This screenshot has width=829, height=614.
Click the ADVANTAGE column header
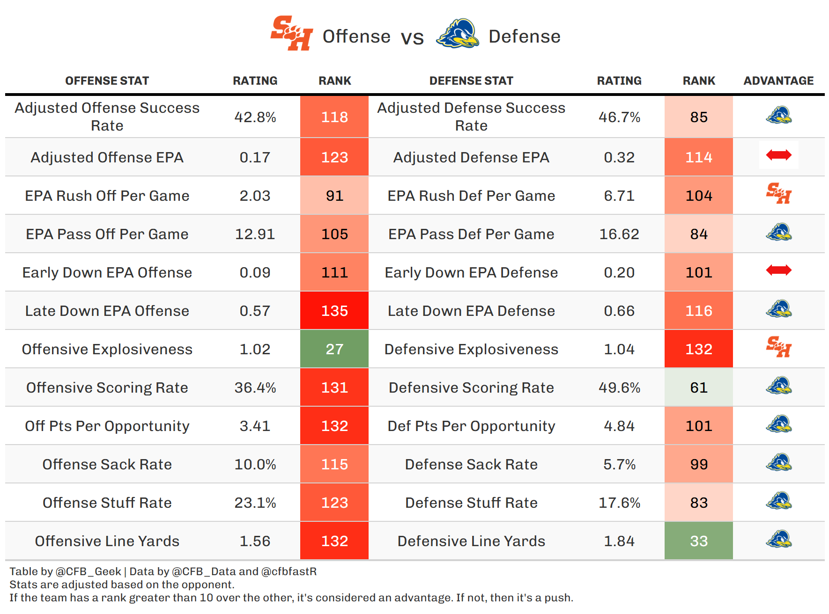click(778, 81)
